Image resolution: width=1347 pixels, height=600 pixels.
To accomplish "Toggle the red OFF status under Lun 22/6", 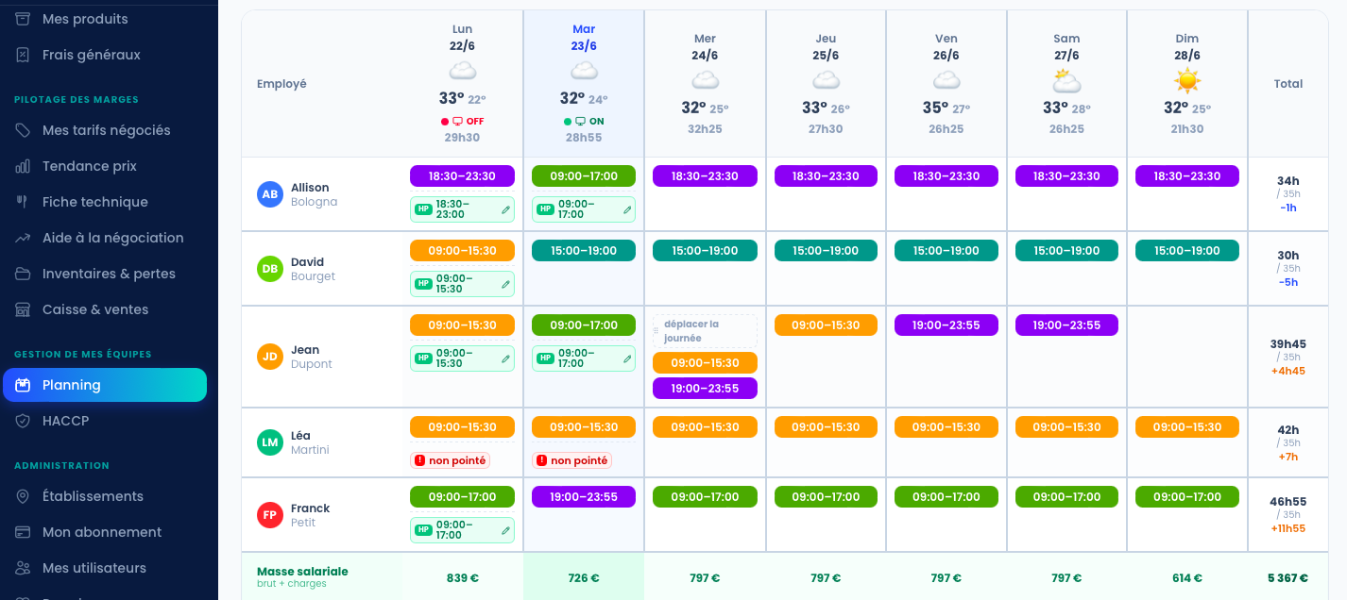I will pyautogui.click(x=462, y=121).
